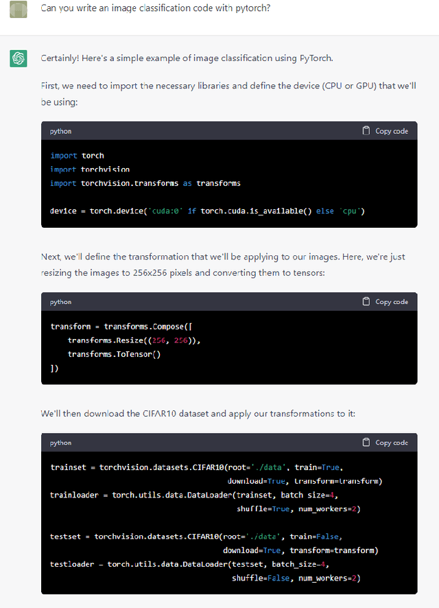The image size is (439, 608).
Task: Click clipboard icon in the transforms.Compose code block
Action: (366, 302)
